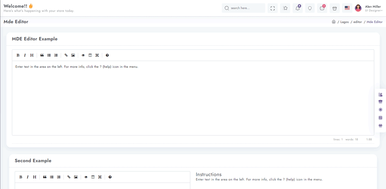Viewport: 386px width, 189px height.
Task: Click the search here input field
Action: click(x=244, y=8)
